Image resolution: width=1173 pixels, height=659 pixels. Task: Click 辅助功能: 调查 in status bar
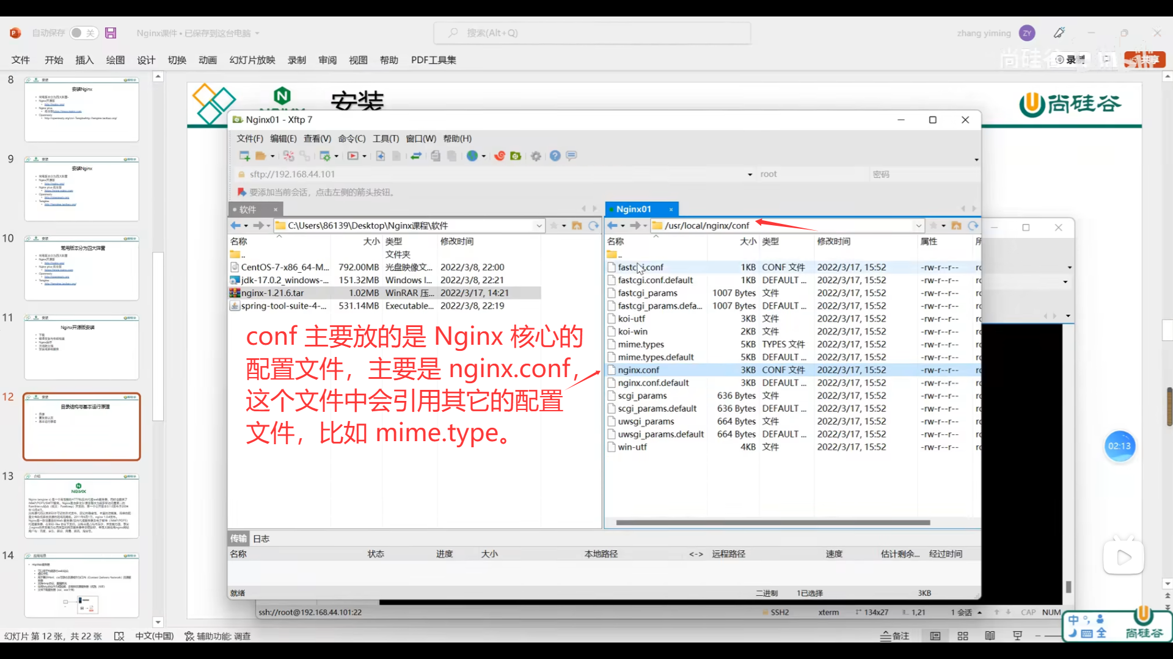click(217, 636)
